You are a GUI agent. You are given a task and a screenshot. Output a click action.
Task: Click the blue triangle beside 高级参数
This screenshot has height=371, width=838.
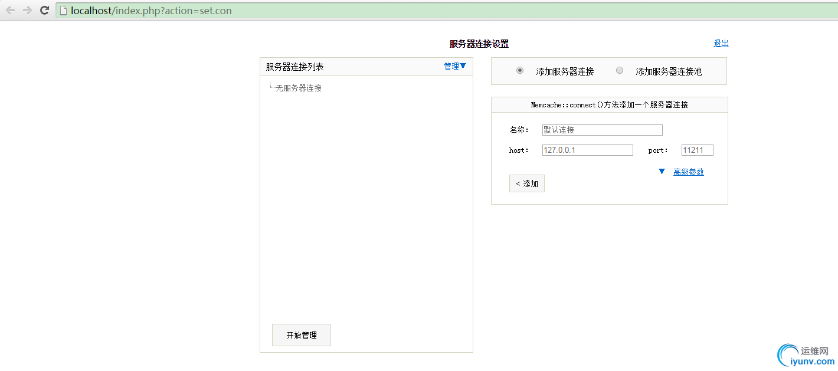[x=661, y=171]
